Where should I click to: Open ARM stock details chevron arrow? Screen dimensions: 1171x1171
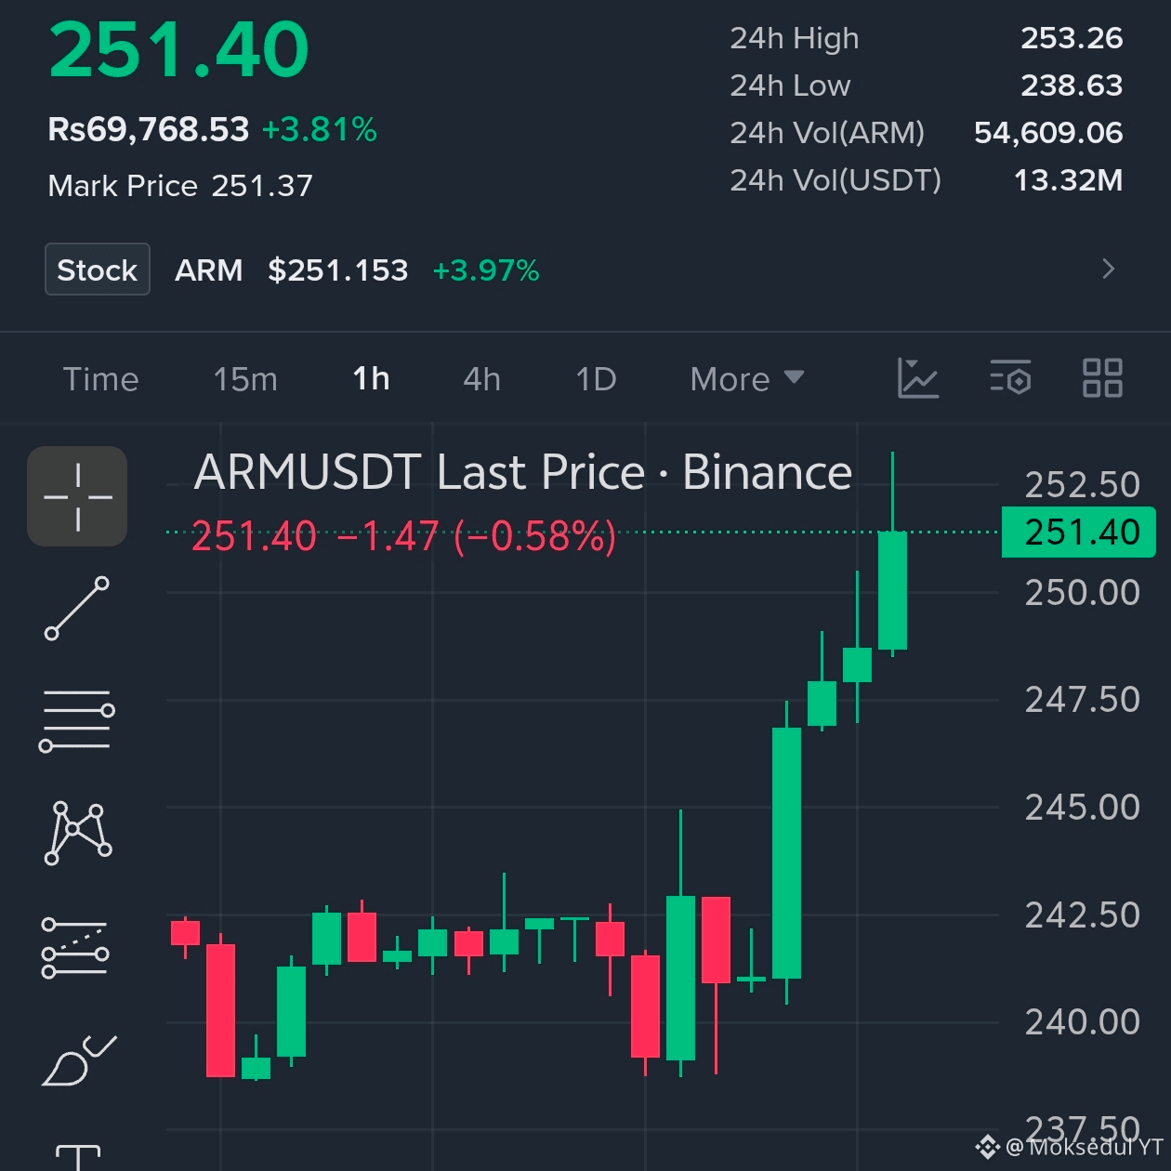[x=1108, y=270]
